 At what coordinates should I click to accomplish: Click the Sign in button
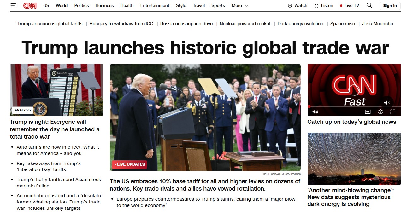tap(390, 6)
